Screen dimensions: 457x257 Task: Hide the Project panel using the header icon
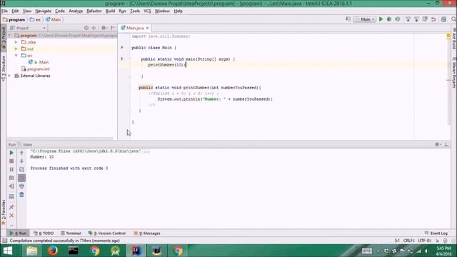(113, 28)
